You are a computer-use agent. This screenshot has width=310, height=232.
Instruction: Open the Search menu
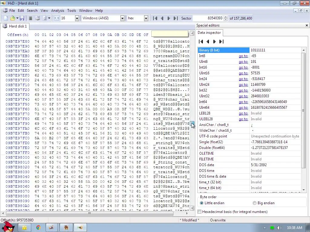pos(32,11)
